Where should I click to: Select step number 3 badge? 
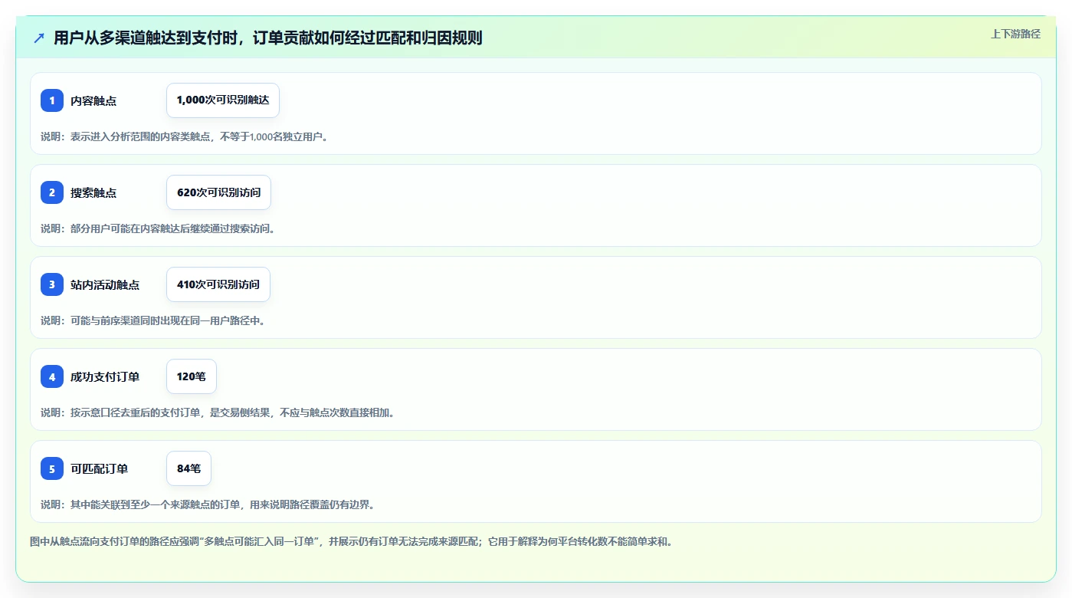pos(52,284)
